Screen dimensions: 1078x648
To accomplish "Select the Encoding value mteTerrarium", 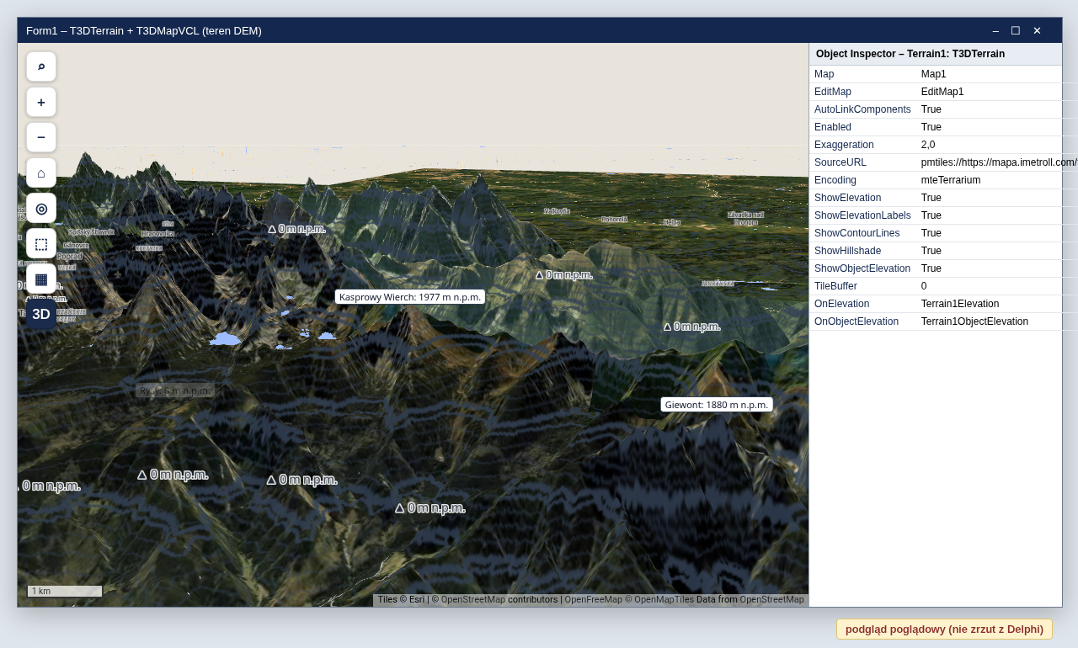I will (x=951, y=180).
